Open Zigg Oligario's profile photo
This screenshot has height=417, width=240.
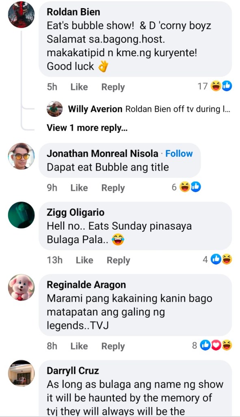coord(21,215)
